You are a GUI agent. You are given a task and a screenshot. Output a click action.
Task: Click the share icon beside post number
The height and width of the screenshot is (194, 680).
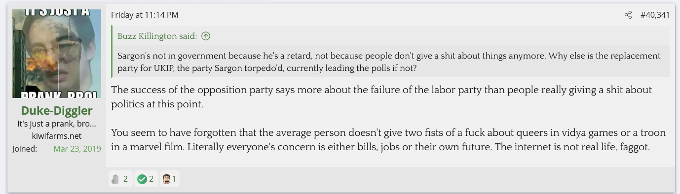(x=628, y=15)
